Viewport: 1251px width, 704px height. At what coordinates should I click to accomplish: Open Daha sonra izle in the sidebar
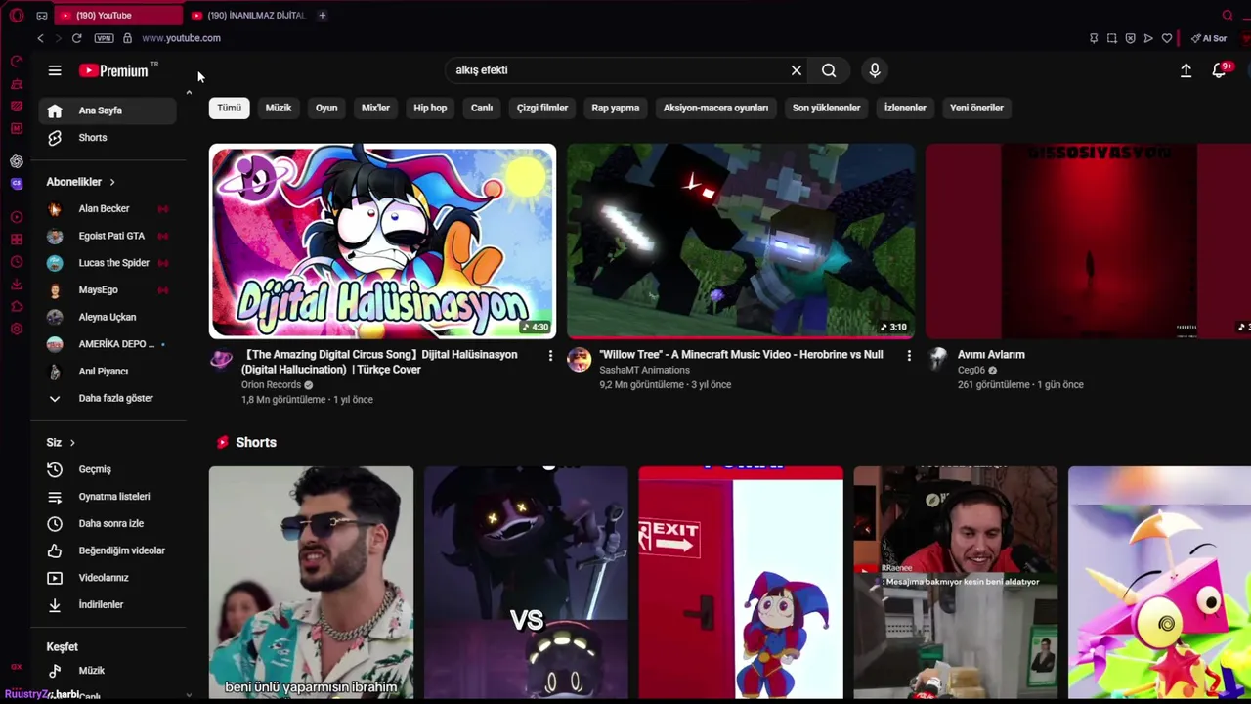point(108,523)
